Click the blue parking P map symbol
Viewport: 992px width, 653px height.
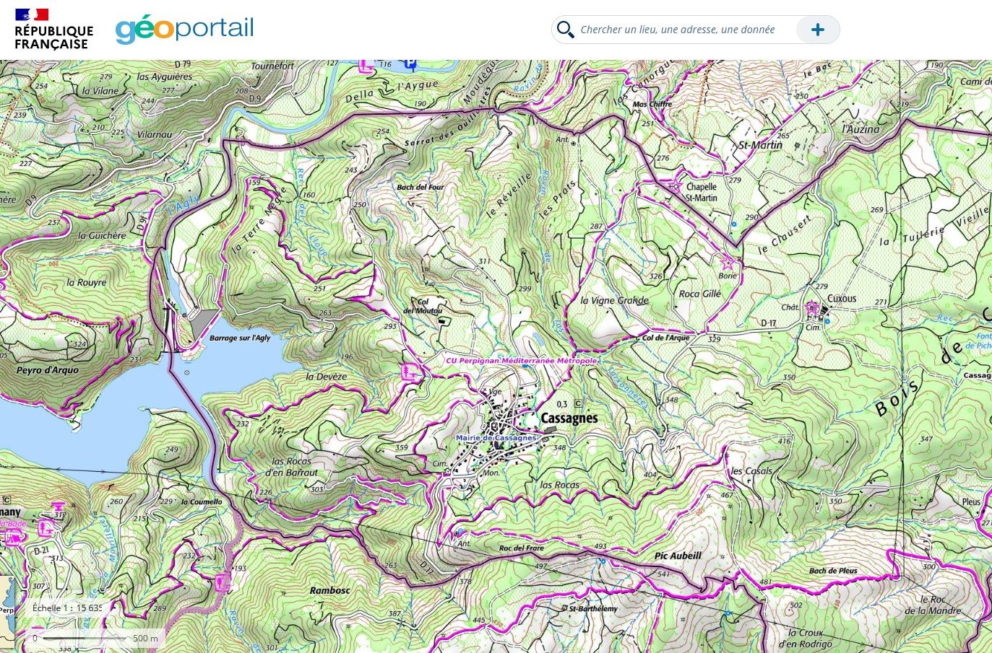point(410,64)
